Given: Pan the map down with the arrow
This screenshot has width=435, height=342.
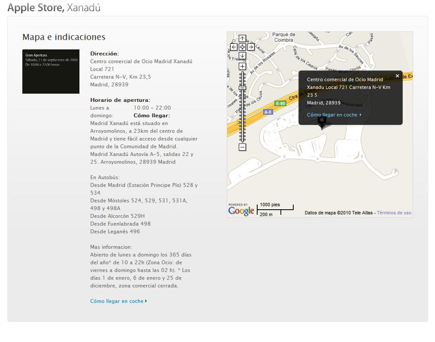Looking at the screenshot, I should coord(243,55).
